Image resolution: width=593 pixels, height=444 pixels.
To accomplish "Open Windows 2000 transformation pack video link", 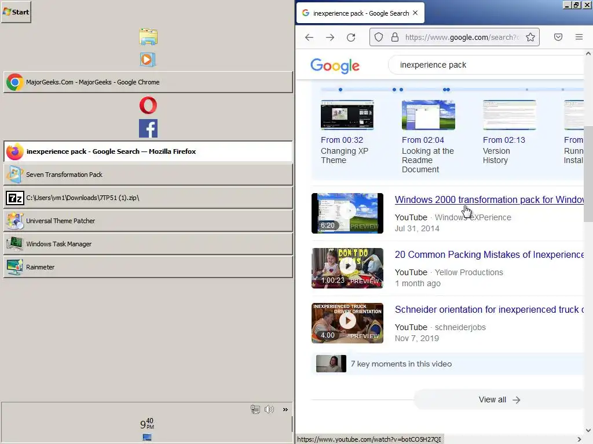I will click(x=489, y=199).
